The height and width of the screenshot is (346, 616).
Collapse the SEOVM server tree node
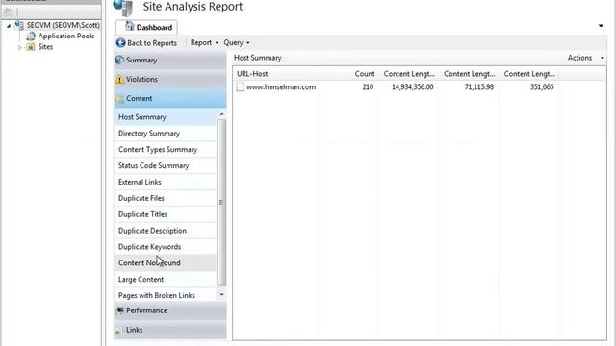point(9,26)
